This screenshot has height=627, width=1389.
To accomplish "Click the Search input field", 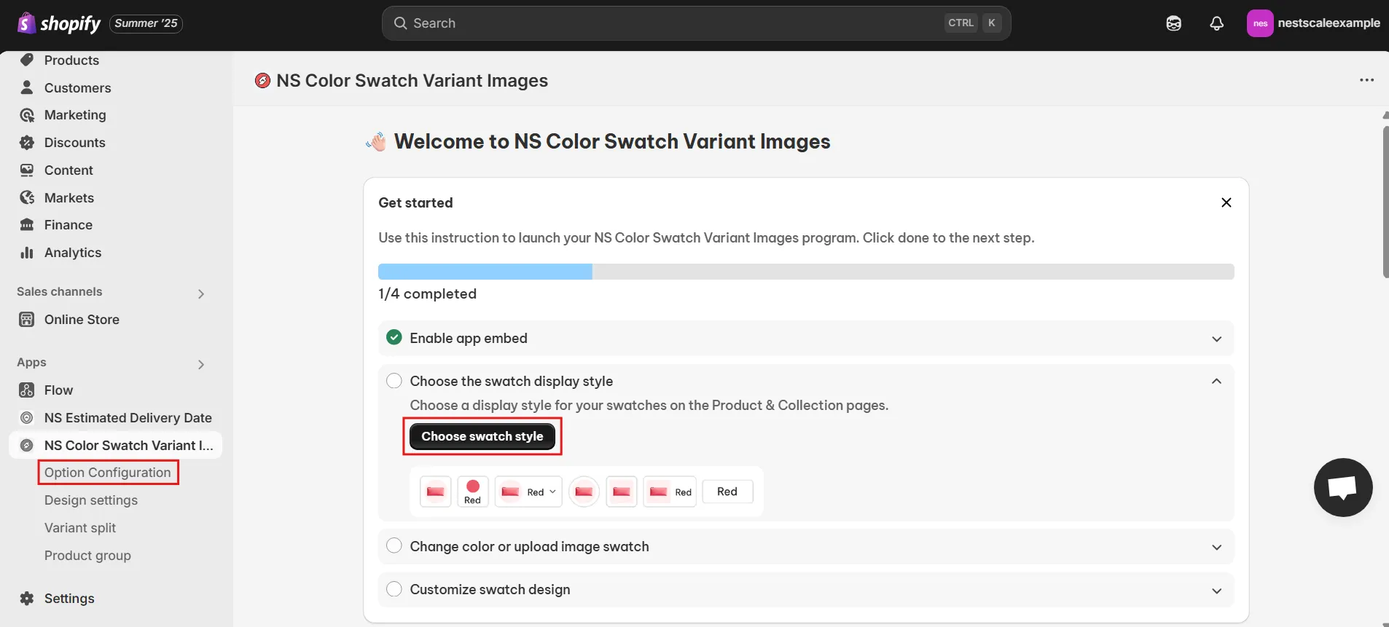I will (x=696, y=23).
